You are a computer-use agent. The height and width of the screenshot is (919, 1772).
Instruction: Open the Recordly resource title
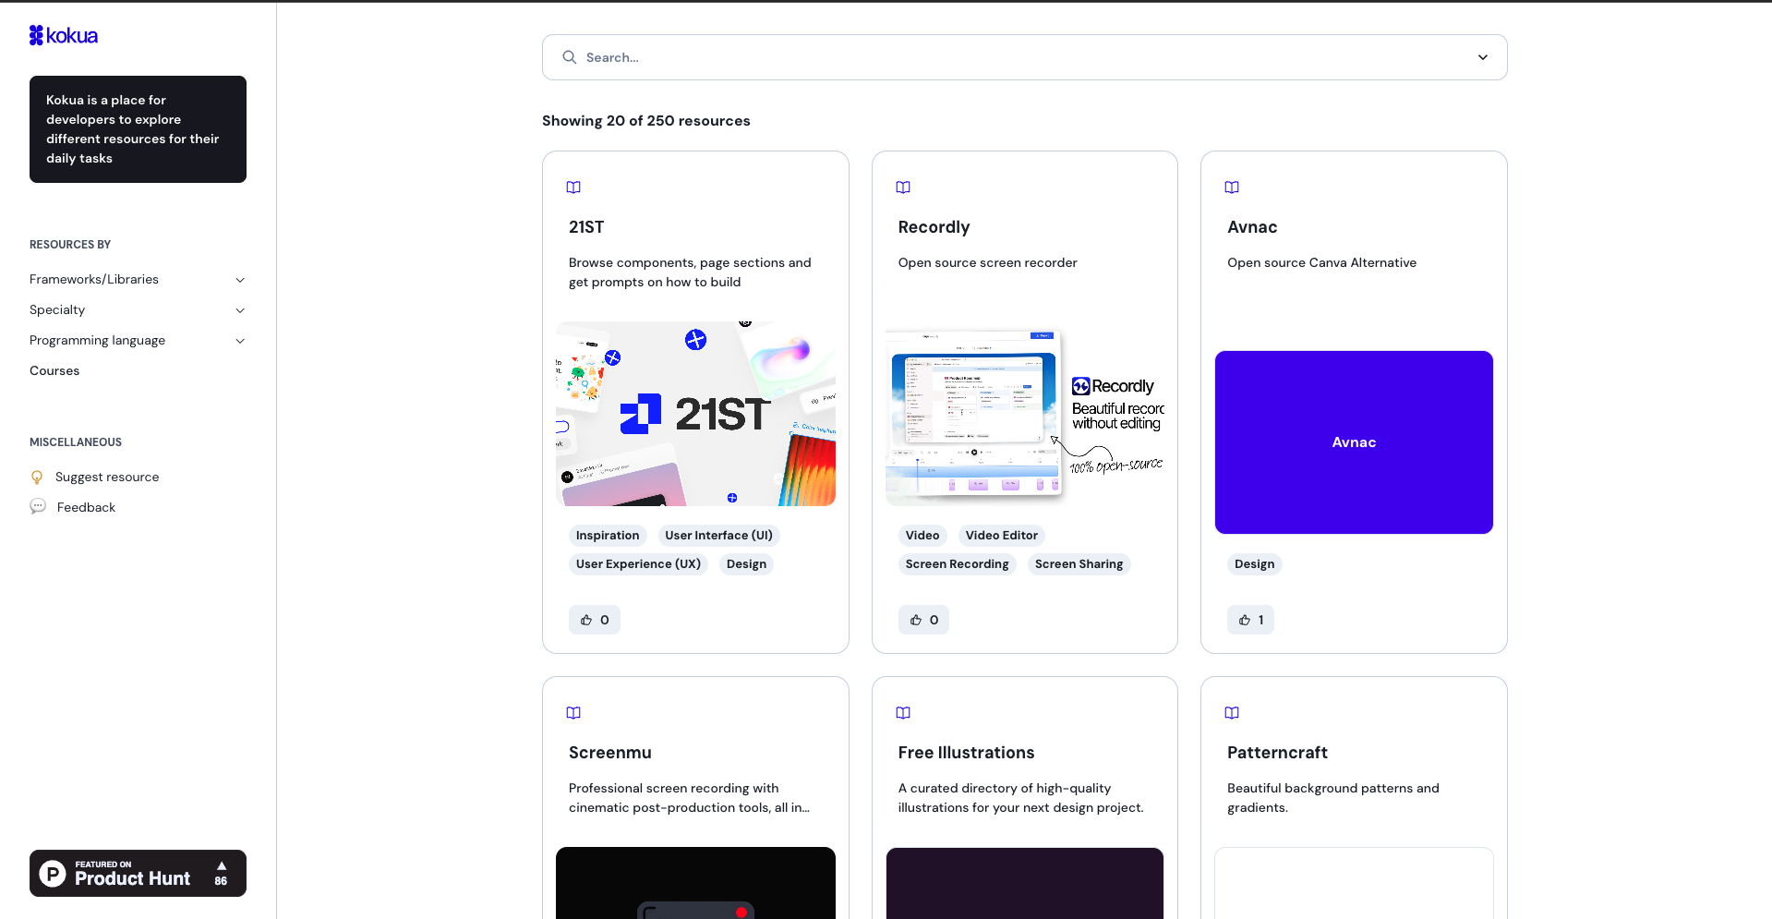point(934,227)
